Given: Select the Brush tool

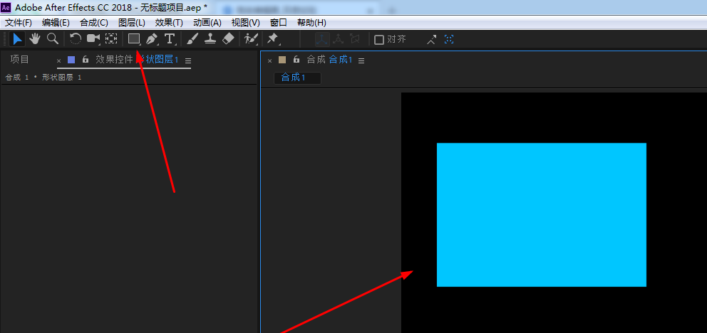Looking at the screenshot, I should (x=192, y=39).
